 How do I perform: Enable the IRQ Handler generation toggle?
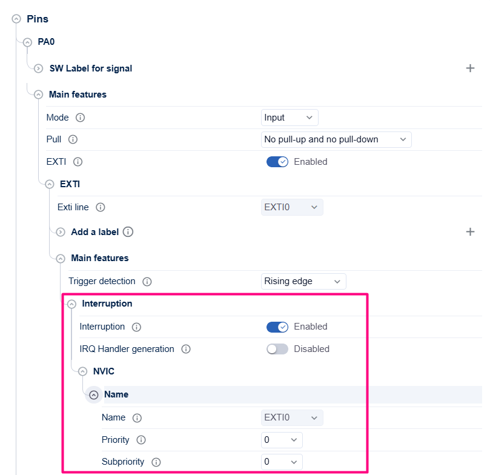(x=277, y=349)
